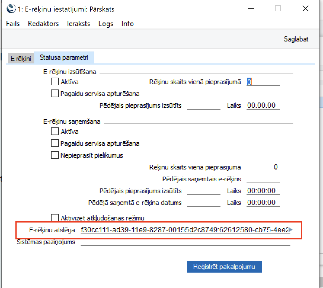Image resolution: width=323 pixels, height=288 pixels.
Task: Enable Aktīva under E-rēķinu saņemšana
Action: coord(55,131)
